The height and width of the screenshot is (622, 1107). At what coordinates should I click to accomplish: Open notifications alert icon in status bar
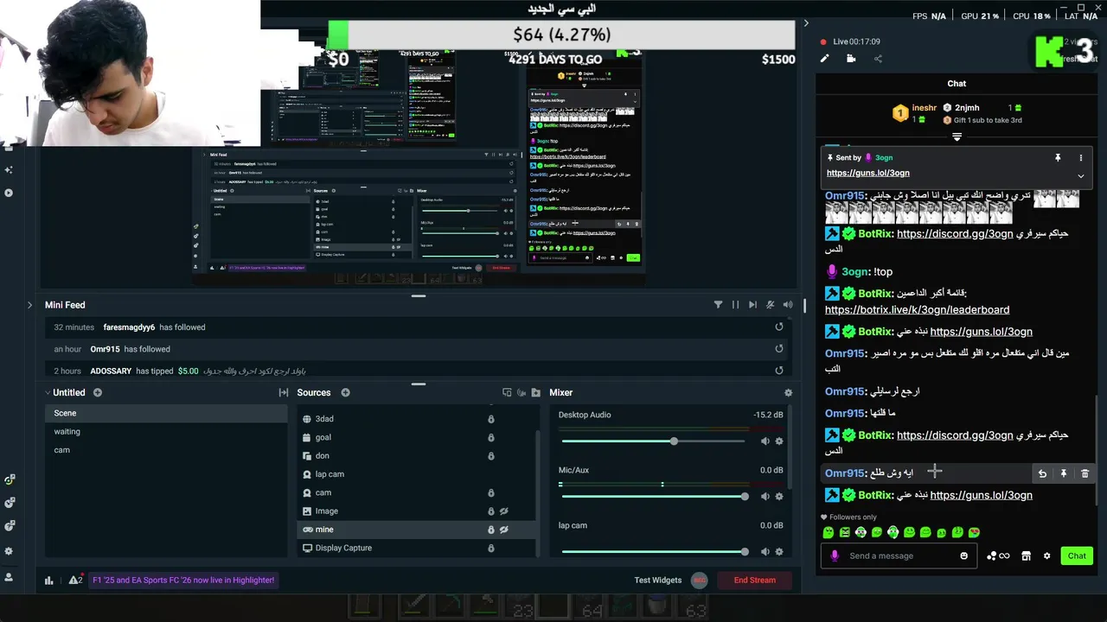click(x=75, y=580)
